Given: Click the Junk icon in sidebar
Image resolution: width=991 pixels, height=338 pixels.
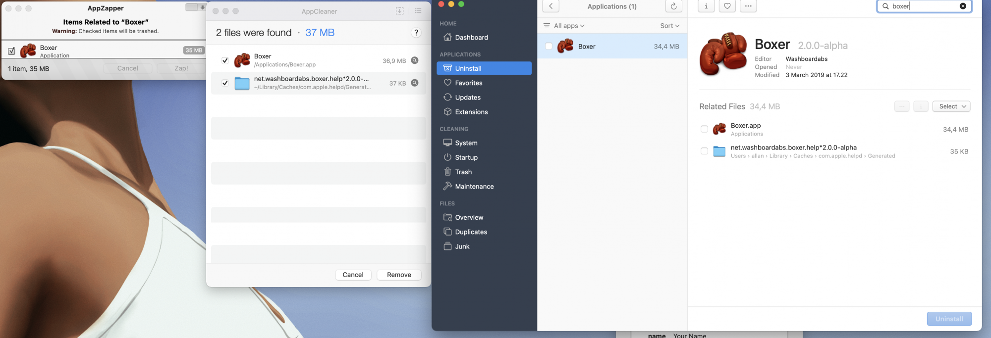Looking at the screenshot, I should tap(447, 246).
